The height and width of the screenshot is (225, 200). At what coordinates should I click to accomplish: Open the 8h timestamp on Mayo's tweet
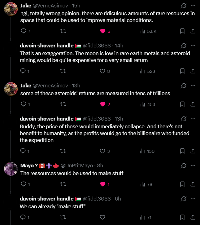[100, 165]
